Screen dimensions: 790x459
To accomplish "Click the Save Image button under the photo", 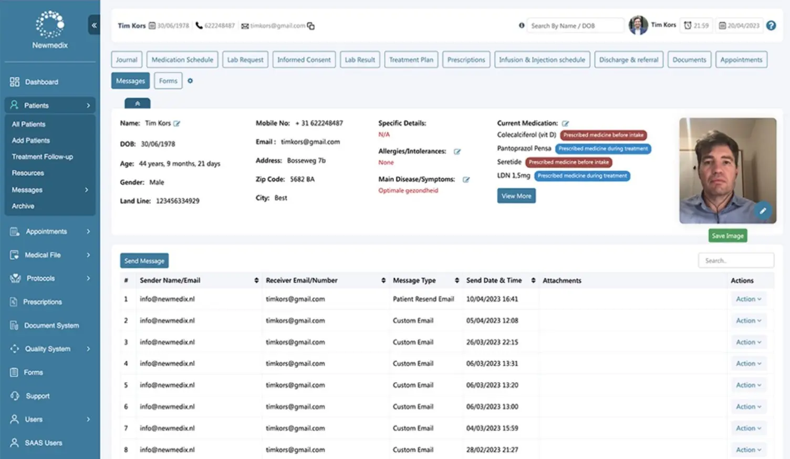I will tap(727, 235).
